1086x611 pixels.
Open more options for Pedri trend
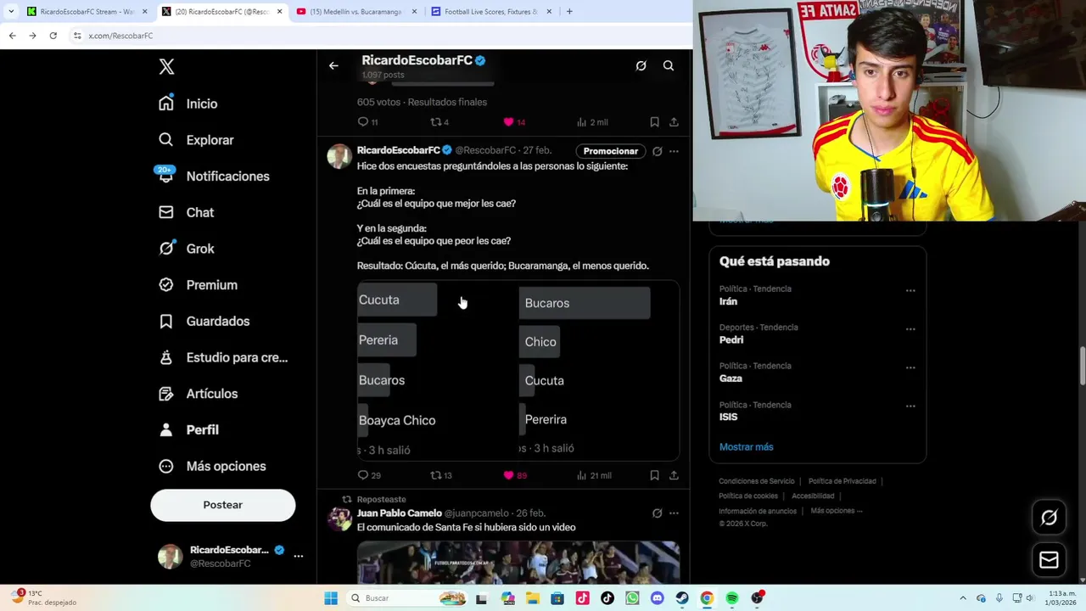click(910, 328)
